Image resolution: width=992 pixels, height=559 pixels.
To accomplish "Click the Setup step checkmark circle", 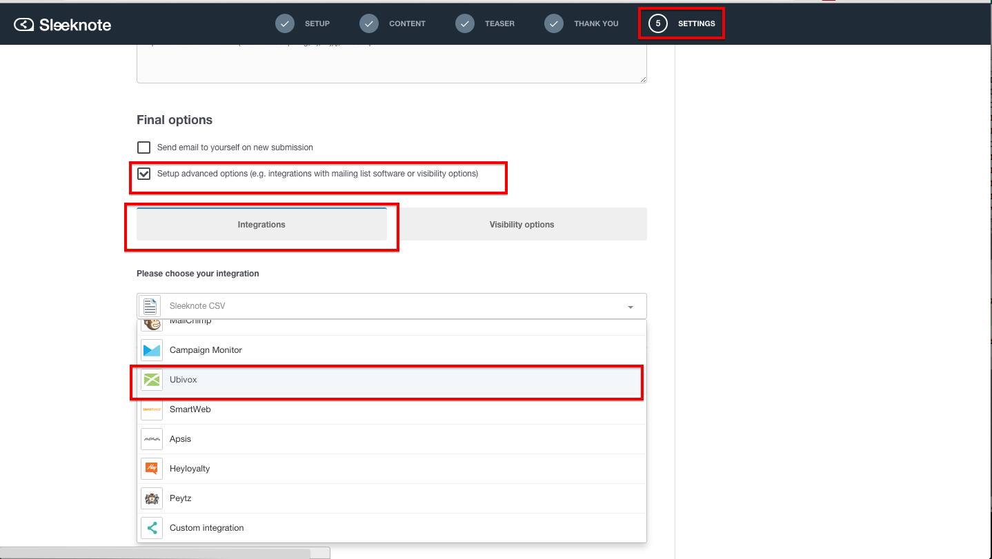I will coord(285,23).
